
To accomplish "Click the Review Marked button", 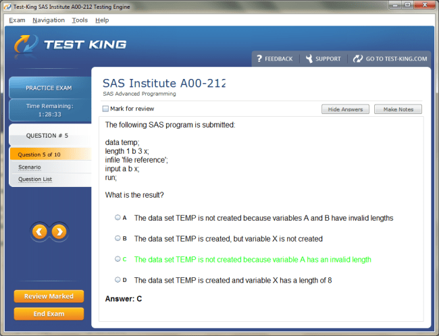I will [49, 296].
